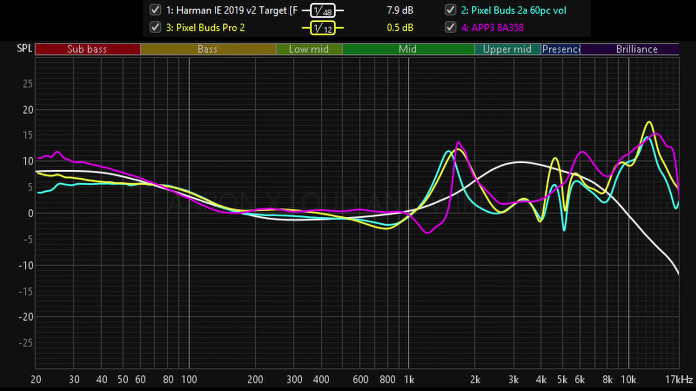Click the 1k frequency axis label
The image size is (696, 391).
[409, 379]
